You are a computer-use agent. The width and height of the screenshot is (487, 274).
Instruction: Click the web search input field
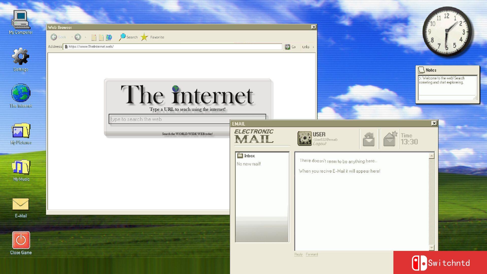[x=187, y=119]
